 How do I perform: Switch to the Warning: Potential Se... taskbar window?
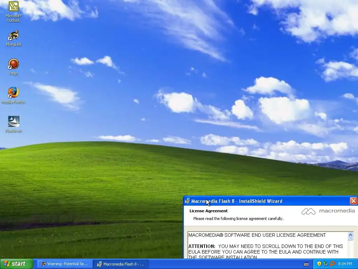(x=65, y=264)
